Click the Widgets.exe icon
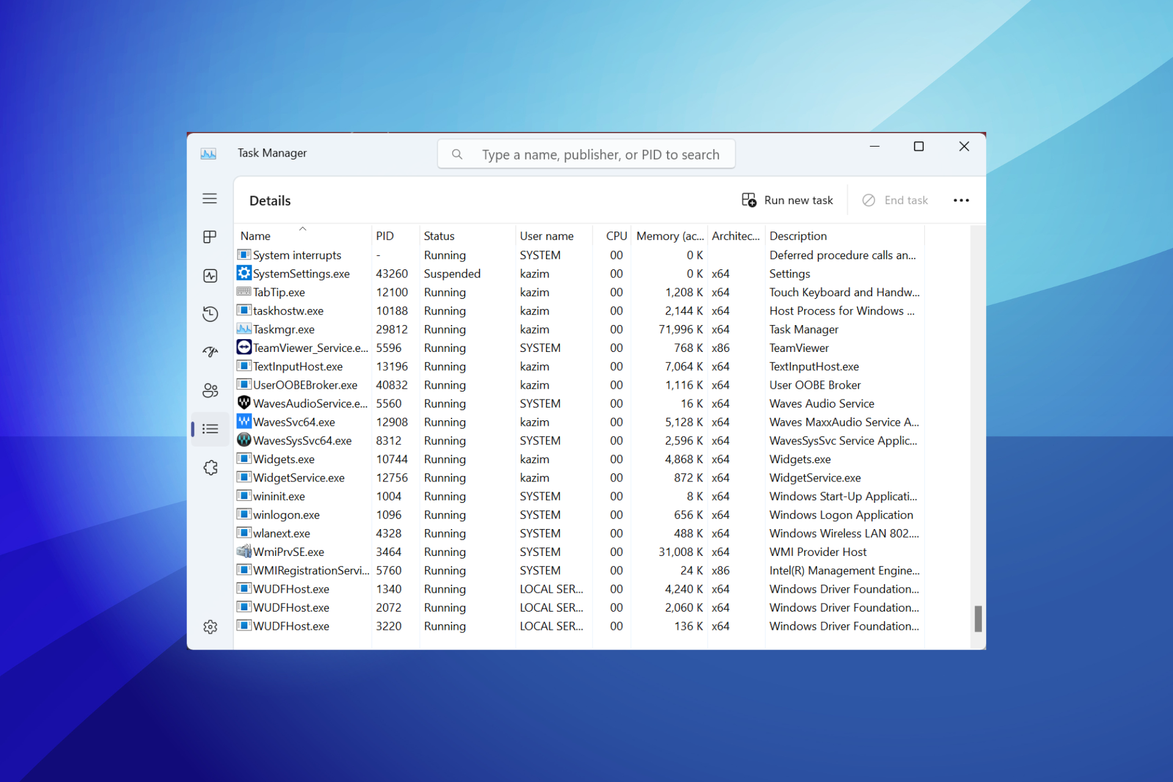Image resolution: width=1173 pixels, height=782 pixels. pos(244,458)
